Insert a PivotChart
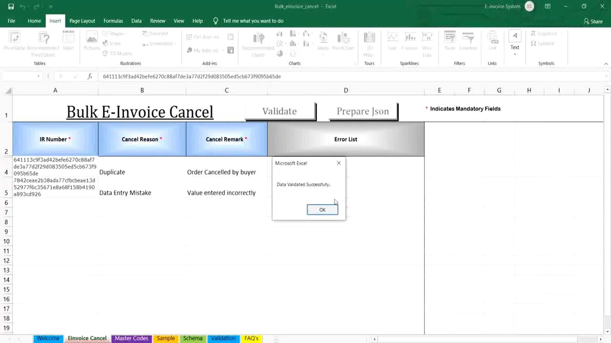 343,41
